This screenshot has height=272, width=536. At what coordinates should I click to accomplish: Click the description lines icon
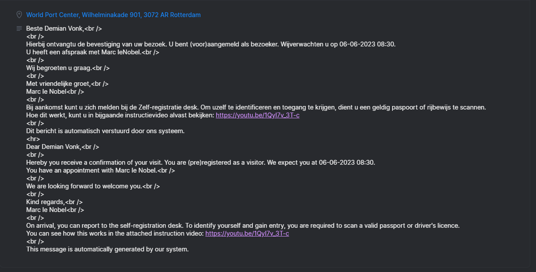(x=19, y=28)
